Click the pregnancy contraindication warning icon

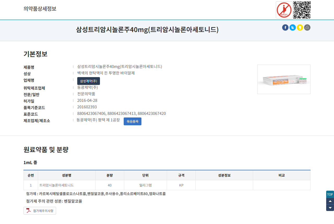coord(284,10)
